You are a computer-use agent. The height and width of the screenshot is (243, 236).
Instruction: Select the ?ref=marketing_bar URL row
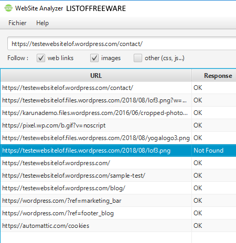coord(119,201)
